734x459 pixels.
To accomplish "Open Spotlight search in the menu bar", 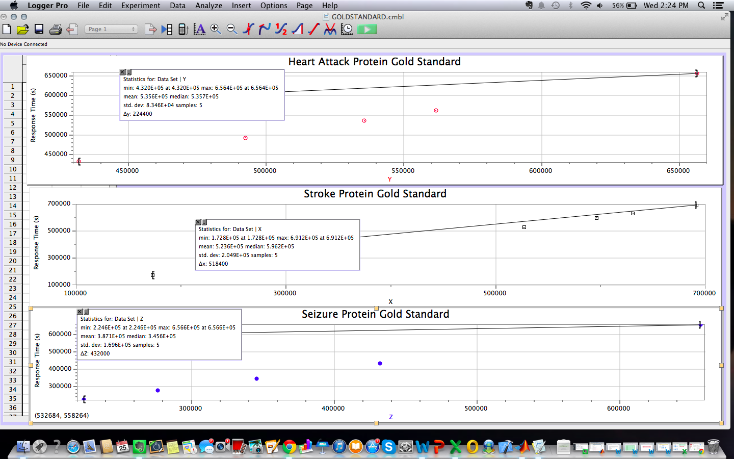I will [701, 6].
